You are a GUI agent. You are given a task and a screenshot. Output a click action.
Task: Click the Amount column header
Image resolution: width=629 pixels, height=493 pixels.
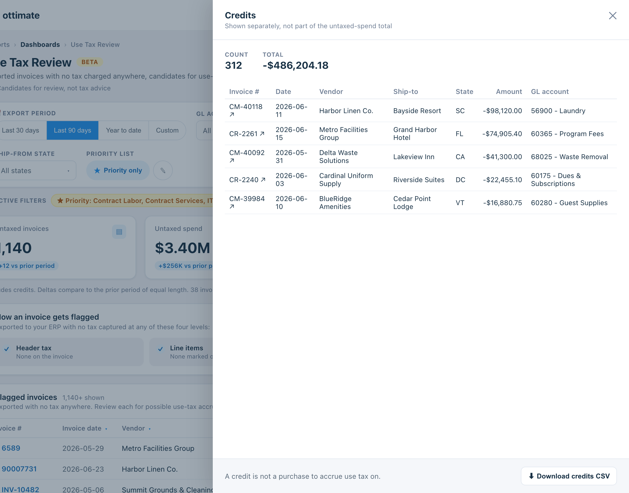click(509, 91)
